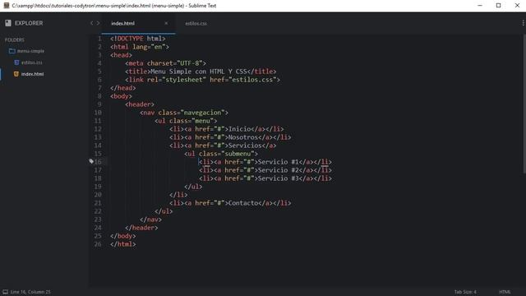Close the Sublime Text window

[517, 6]
